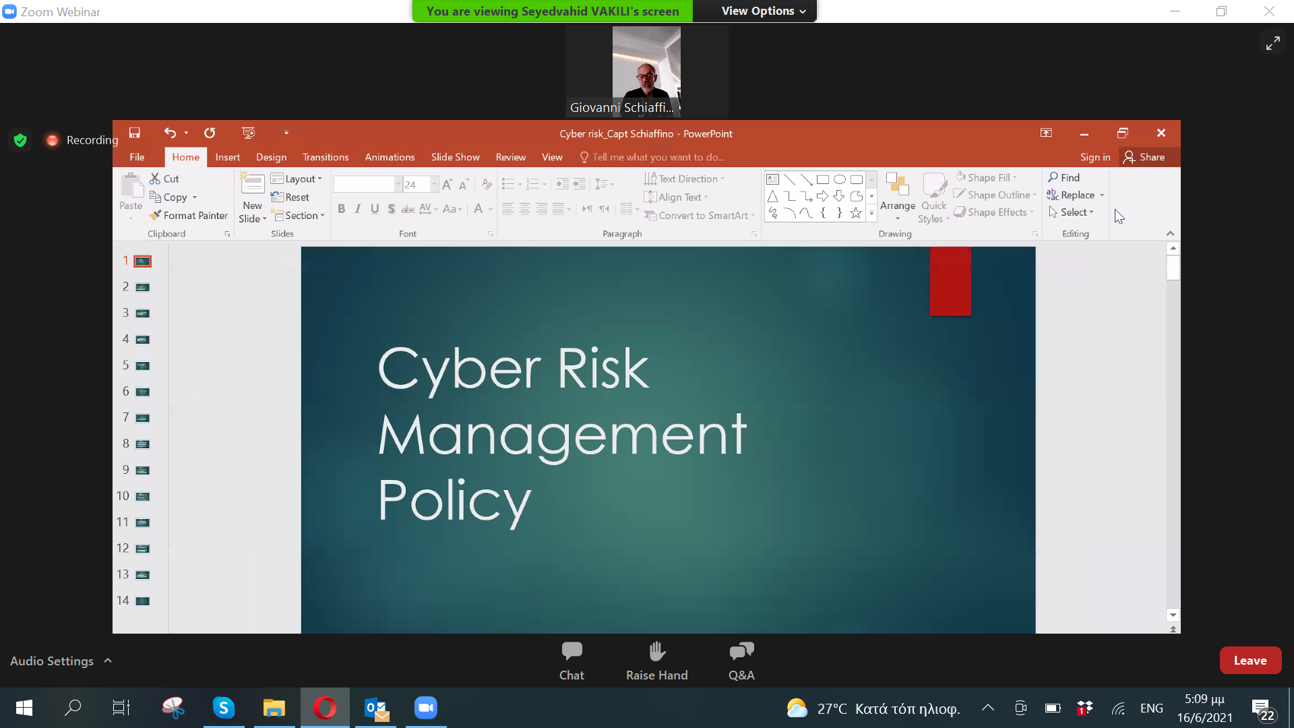This screenshot has width=1294, height=728.
Task: Click the Undo arrow icon
Action: [170, 133]
